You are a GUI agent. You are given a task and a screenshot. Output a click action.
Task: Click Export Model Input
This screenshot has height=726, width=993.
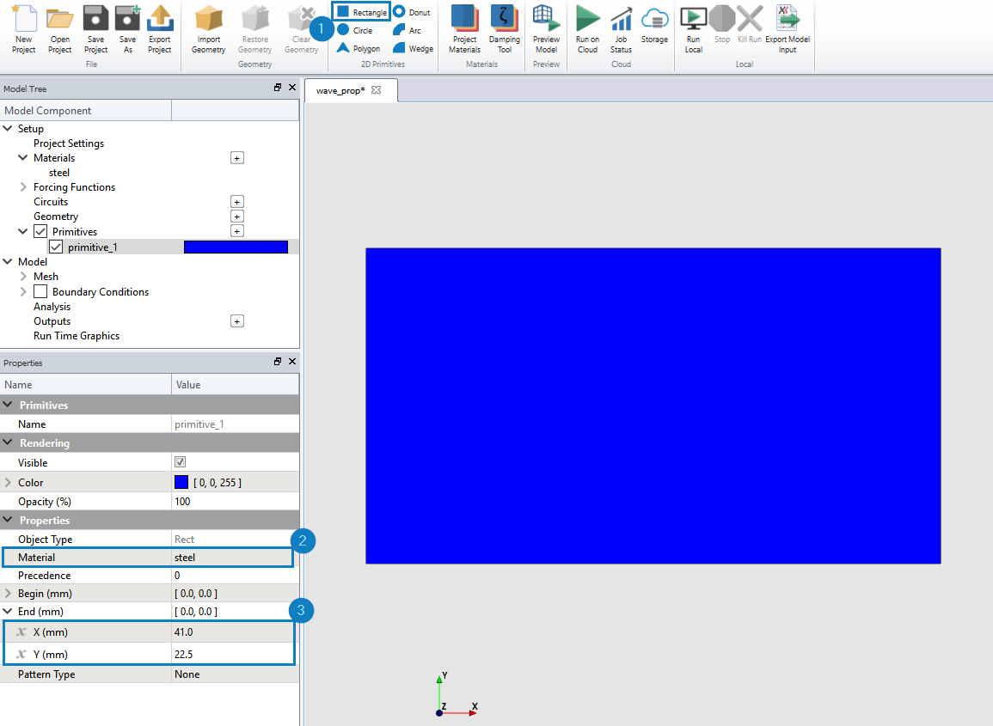[788, 28]
